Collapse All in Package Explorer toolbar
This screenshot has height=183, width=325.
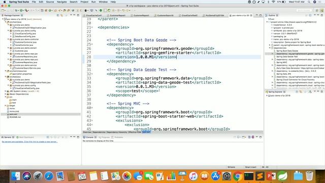point(58,15)
